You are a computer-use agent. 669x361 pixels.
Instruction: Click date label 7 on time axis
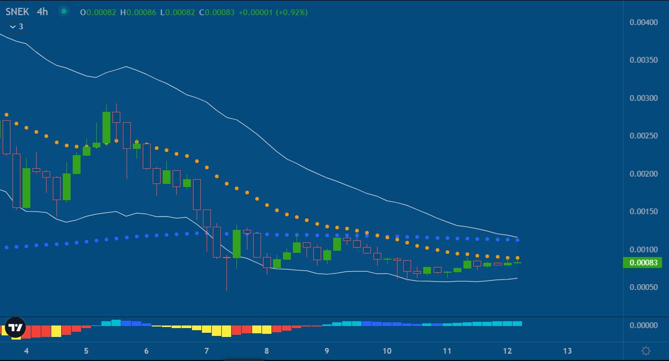pos(207,351)
